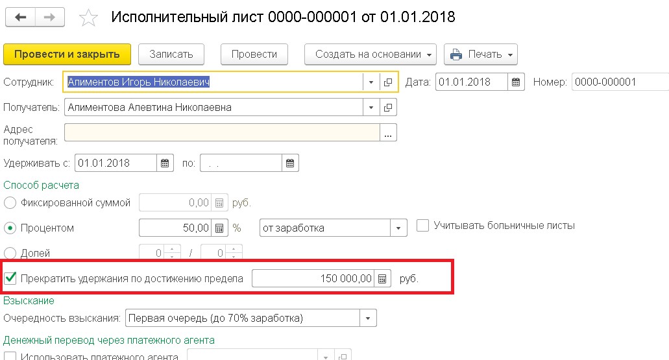This screenshot has height=360, width=669.
Task: Click the Адрес получателя input field
Action: pyautogui.click(x=222, y=133)
